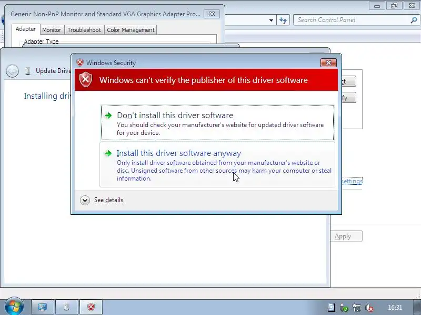421x315 pixels.
Task: Click the network tray icon
Action: click(357, 308)
